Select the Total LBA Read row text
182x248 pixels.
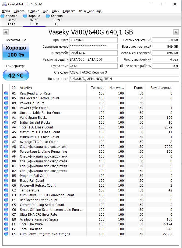(31, 229)
